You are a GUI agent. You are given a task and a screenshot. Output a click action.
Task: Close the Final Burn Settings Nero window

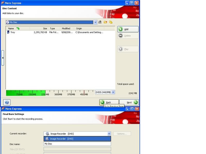point(137,109)
